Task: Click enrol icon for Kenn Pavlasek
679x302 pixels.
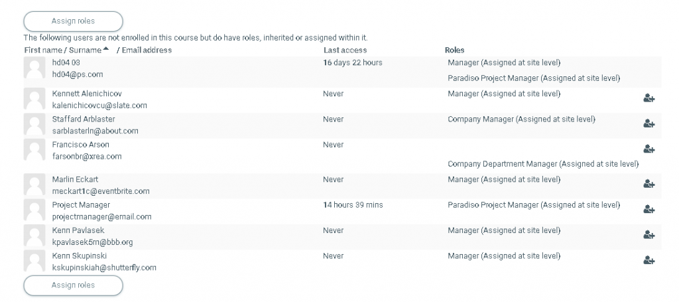Action: point(648,234)
